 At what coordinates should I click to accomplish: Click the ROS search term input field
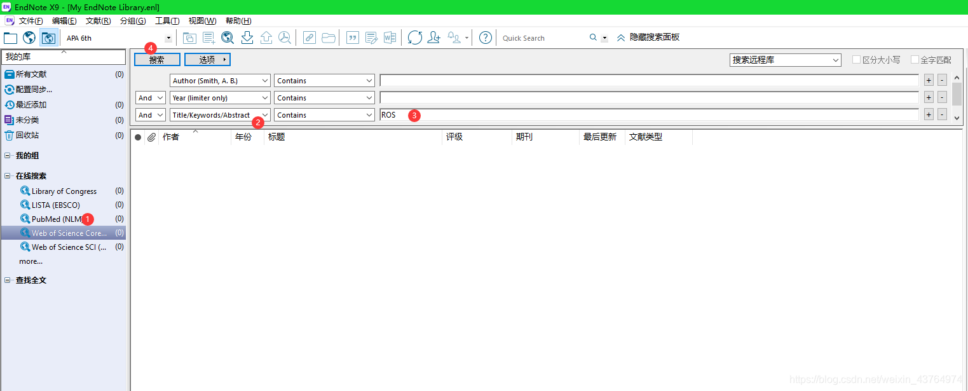point(649,115)
